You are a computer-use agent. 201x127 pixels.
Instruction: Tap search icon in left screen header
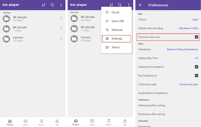click(x=52, y=5)
